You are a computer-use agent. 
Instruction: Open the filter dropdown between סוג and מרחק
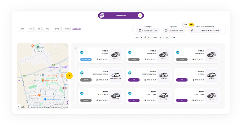tap(46, 29)
